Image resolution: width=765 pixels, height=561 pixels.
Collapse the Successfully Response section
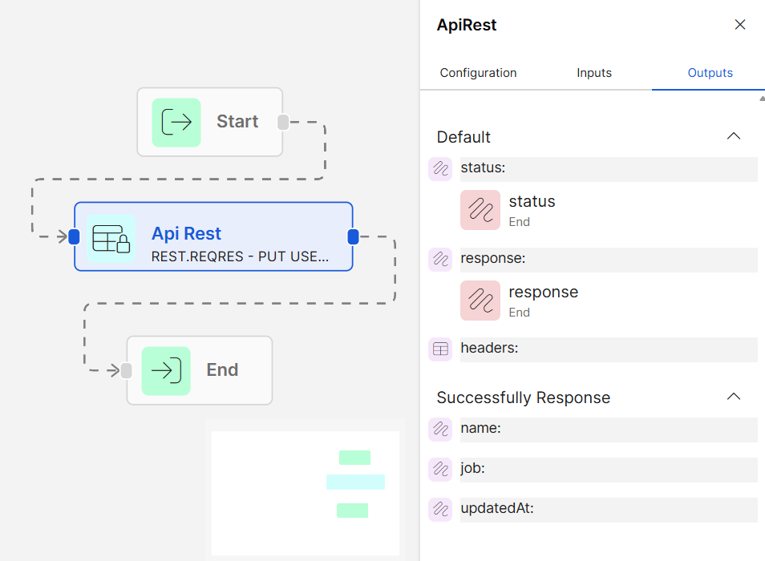click(x=733, y=397)
